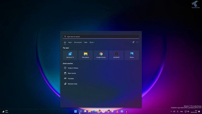This screenshot has width=202, height=114.
Task: Launch VALORANT from Top apps
Action: (x=116, y=55)
